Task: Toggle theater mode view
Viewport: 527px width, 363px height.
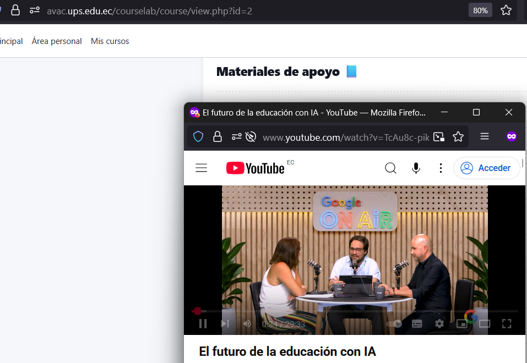Action: coord(484,324)
